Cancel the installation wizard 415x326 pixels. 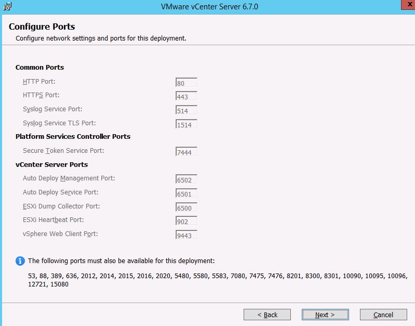(383, 315)
